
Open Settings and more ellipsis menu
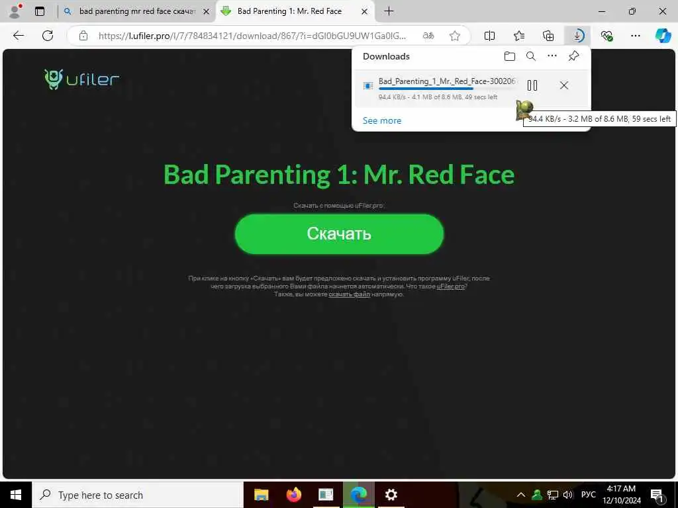[x=635, y=36]
